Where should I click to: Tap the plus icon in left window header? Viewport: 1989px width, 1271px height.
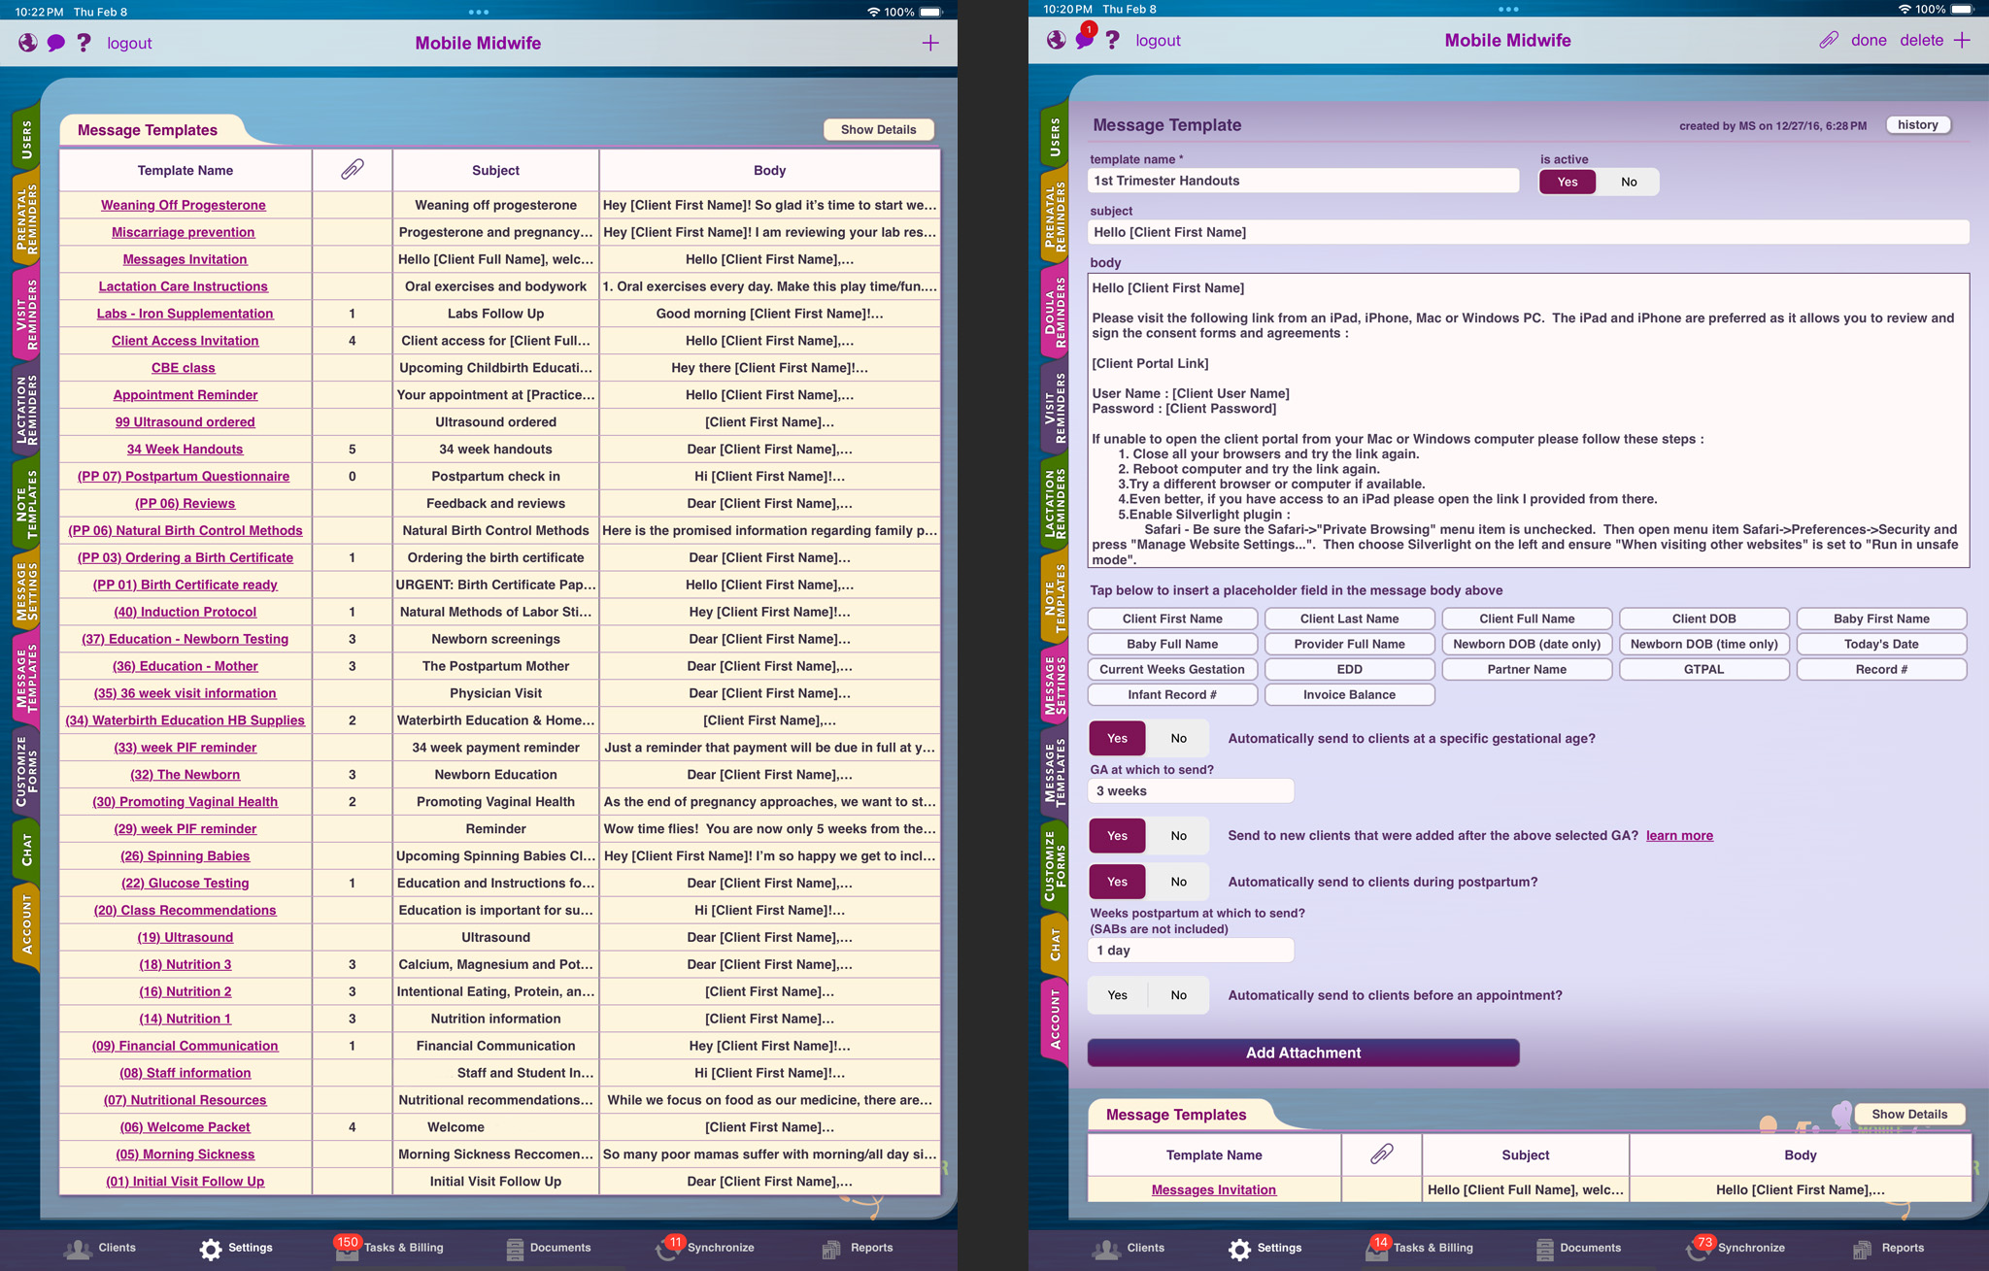coord(930,43)
